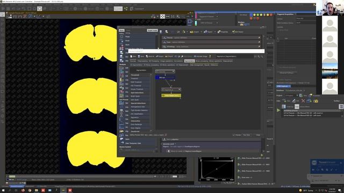Open the Data management tab
Viewport: 344px width, 193px height.
196,65
